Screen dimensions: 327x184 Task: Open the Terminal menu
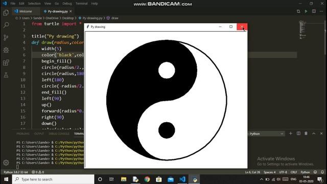point(82,4)
